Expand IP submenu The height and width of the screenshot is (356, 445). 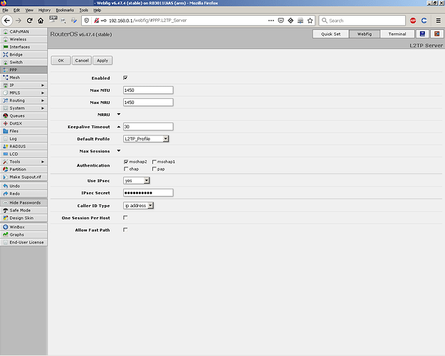pos(23,85)
